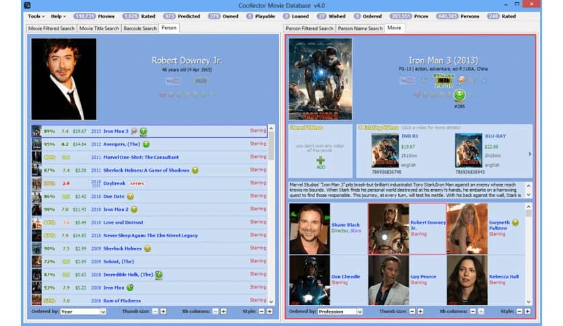Click Robert Downey Jr. portrait photo
Viewport: 563px width, 326px height.
click(64, 79)
